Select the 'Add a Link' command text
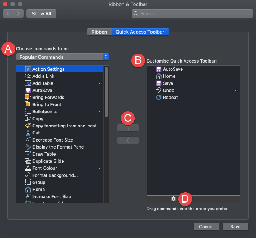The image size is (256, 238). point(43,76)
